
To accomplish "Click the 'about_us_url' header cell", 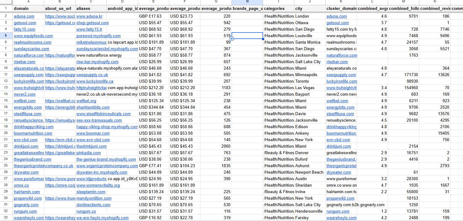I will pos(60,9).
